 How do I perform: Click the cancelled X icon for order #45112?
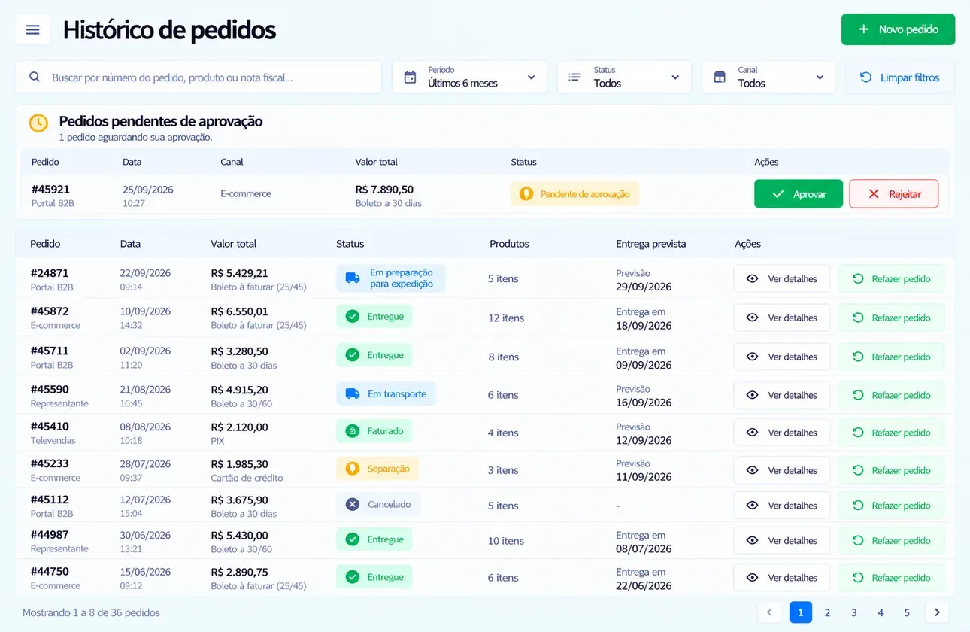[352, 505]
